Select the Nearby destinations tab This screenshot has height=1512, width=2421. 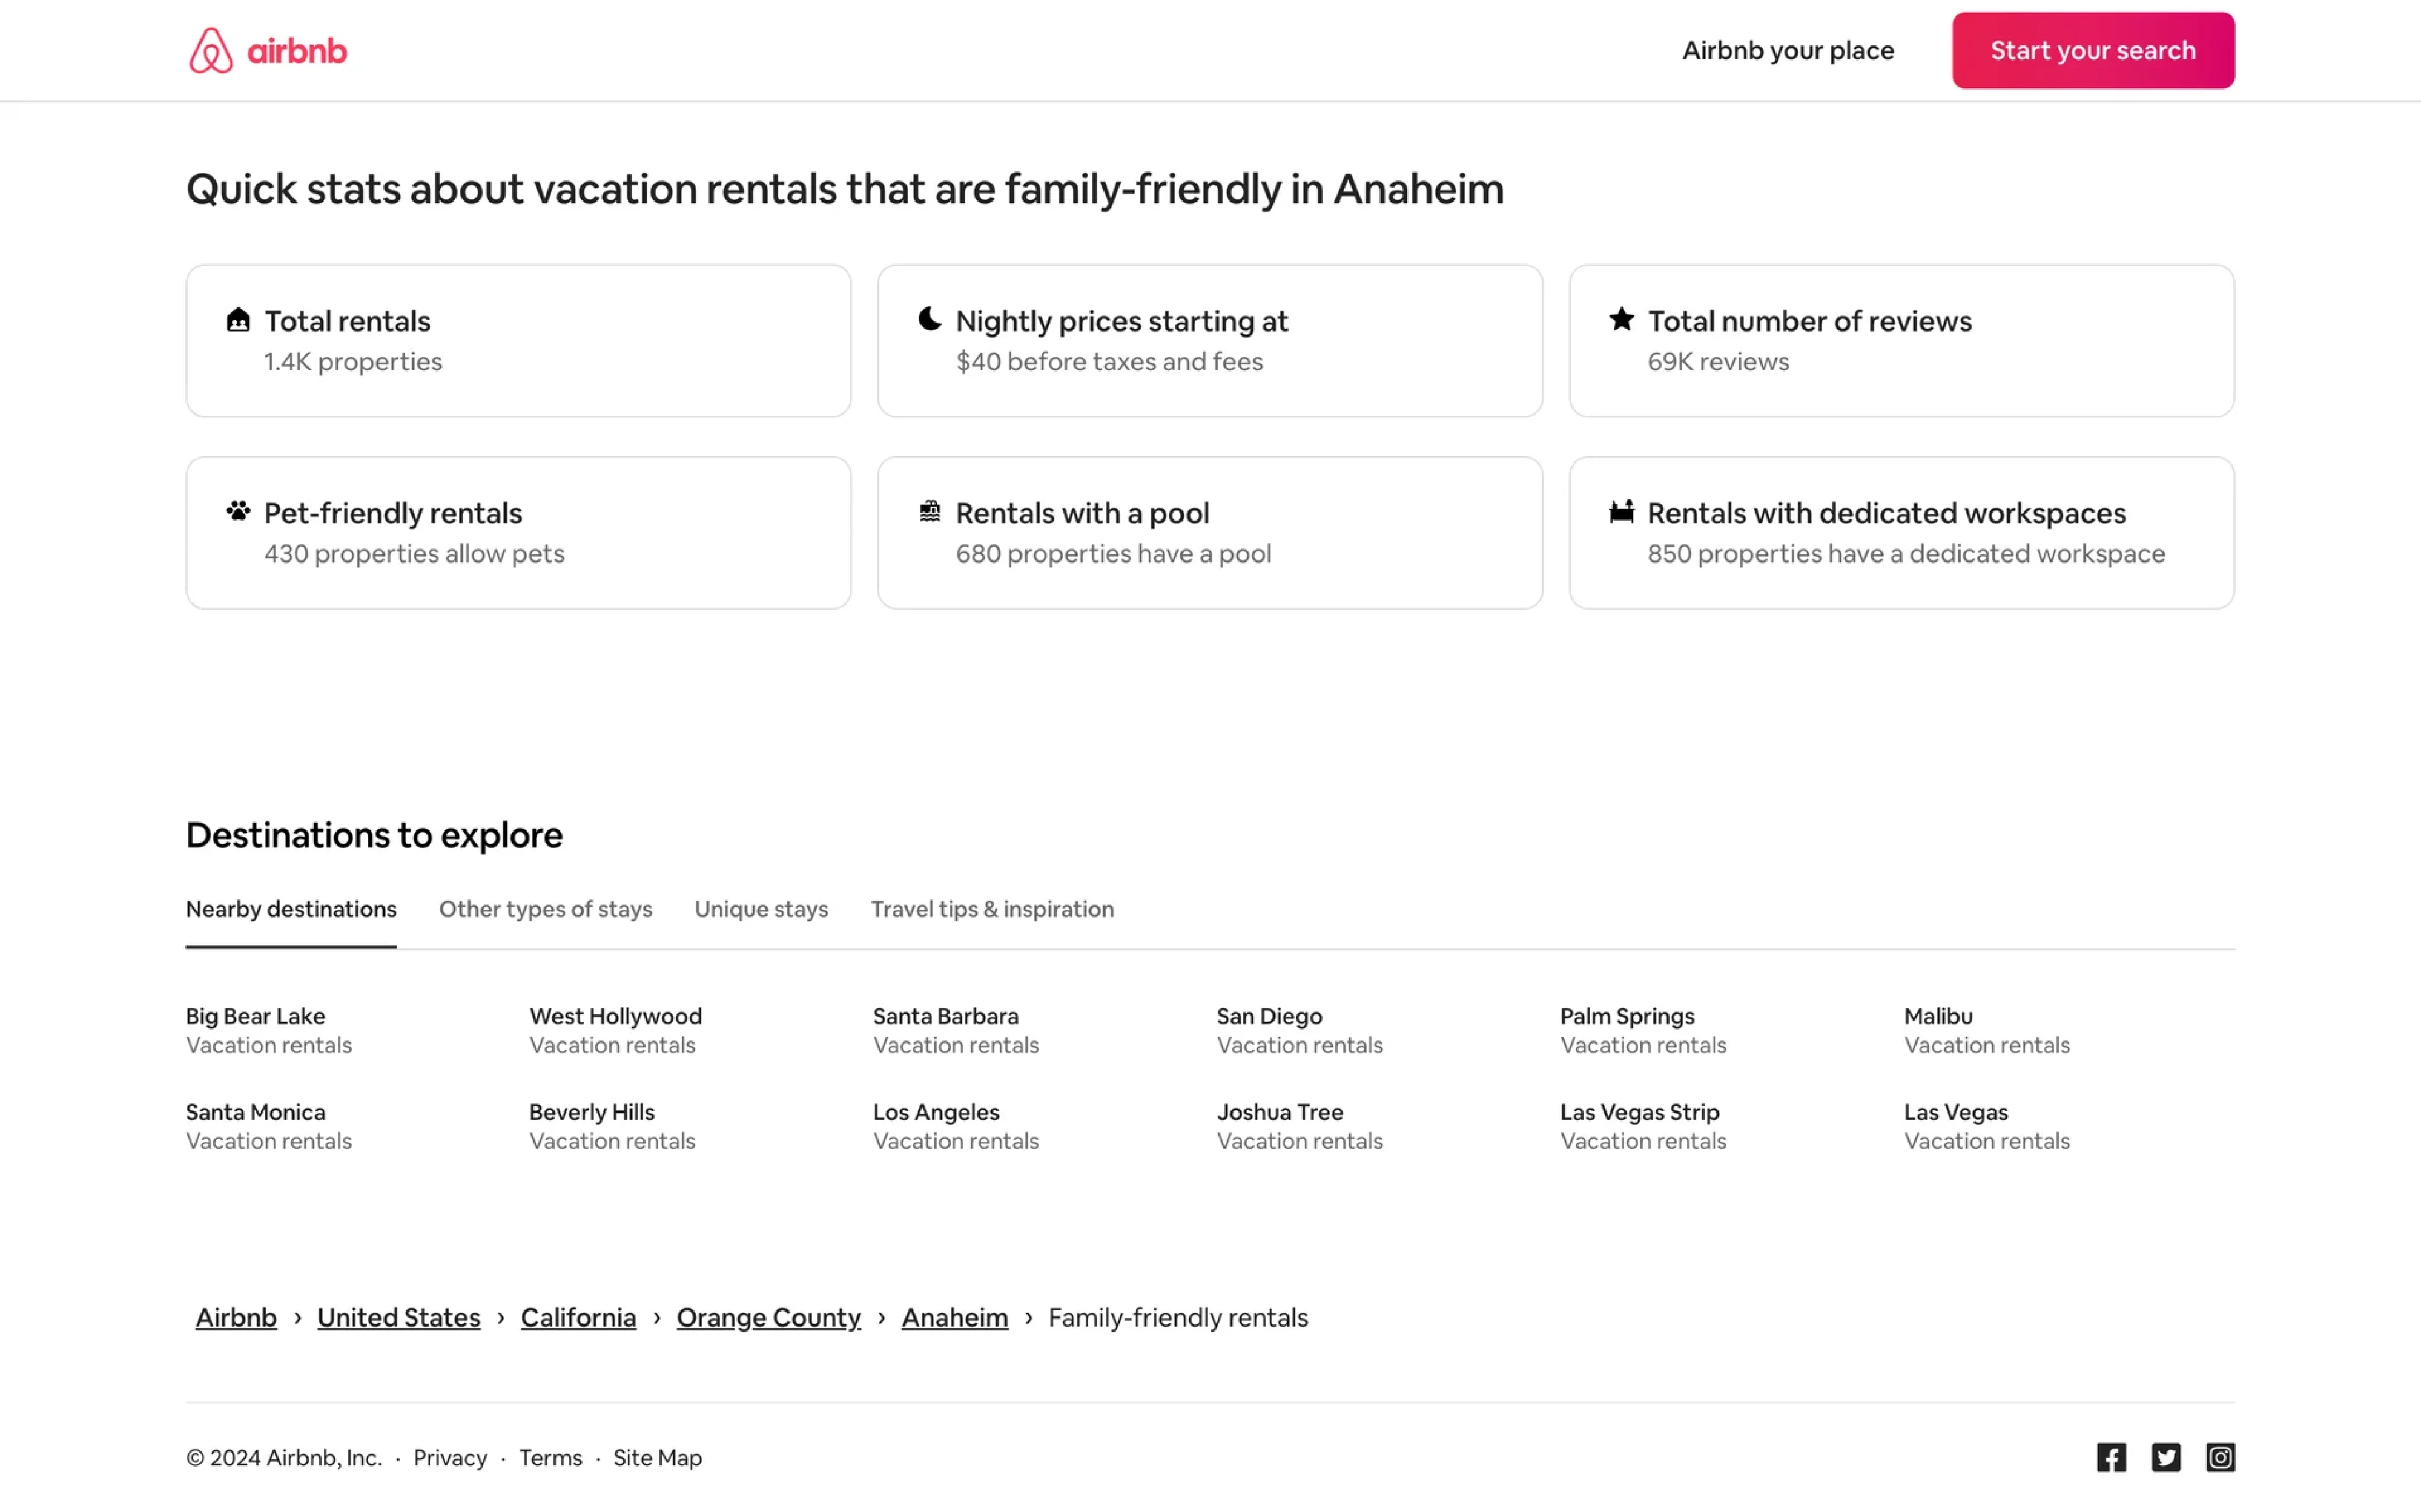290,909
